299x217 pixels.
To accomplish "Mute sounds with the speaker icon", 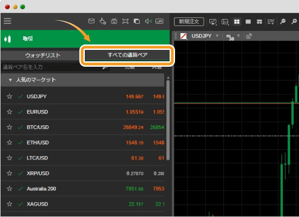I will pos(148,21).
